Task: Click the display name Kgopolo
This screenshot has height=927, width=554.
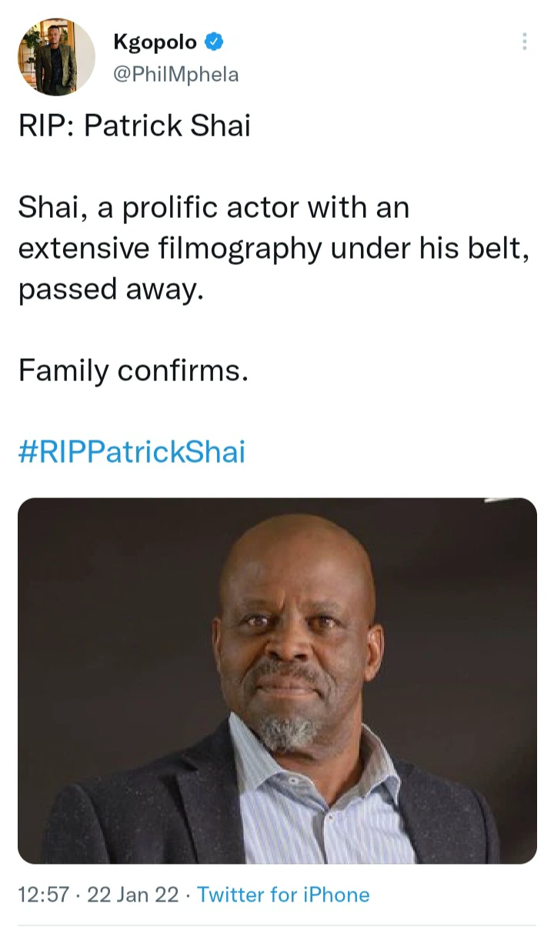Action: pos(155,42)
